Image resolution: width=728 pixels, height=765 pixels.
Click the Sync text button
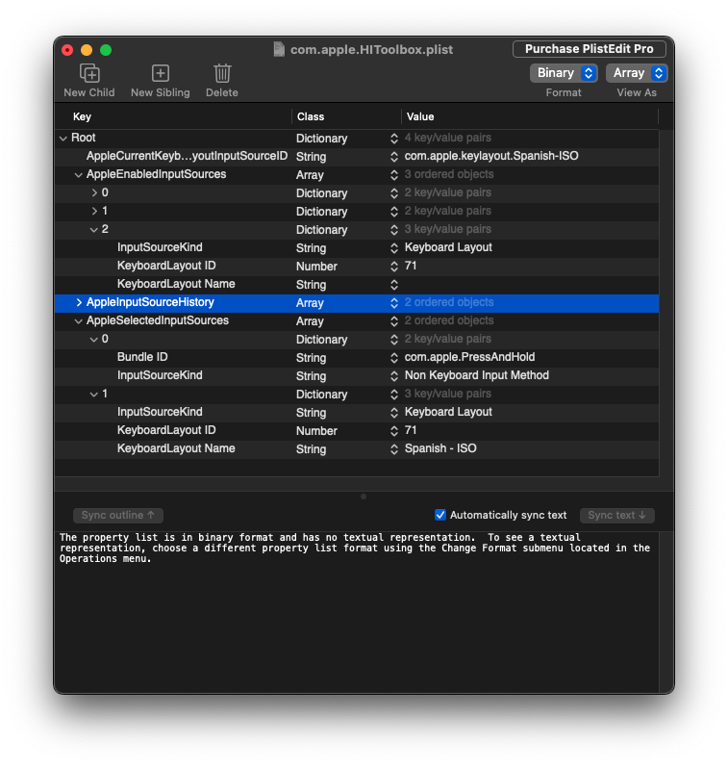tap(616, 515)
